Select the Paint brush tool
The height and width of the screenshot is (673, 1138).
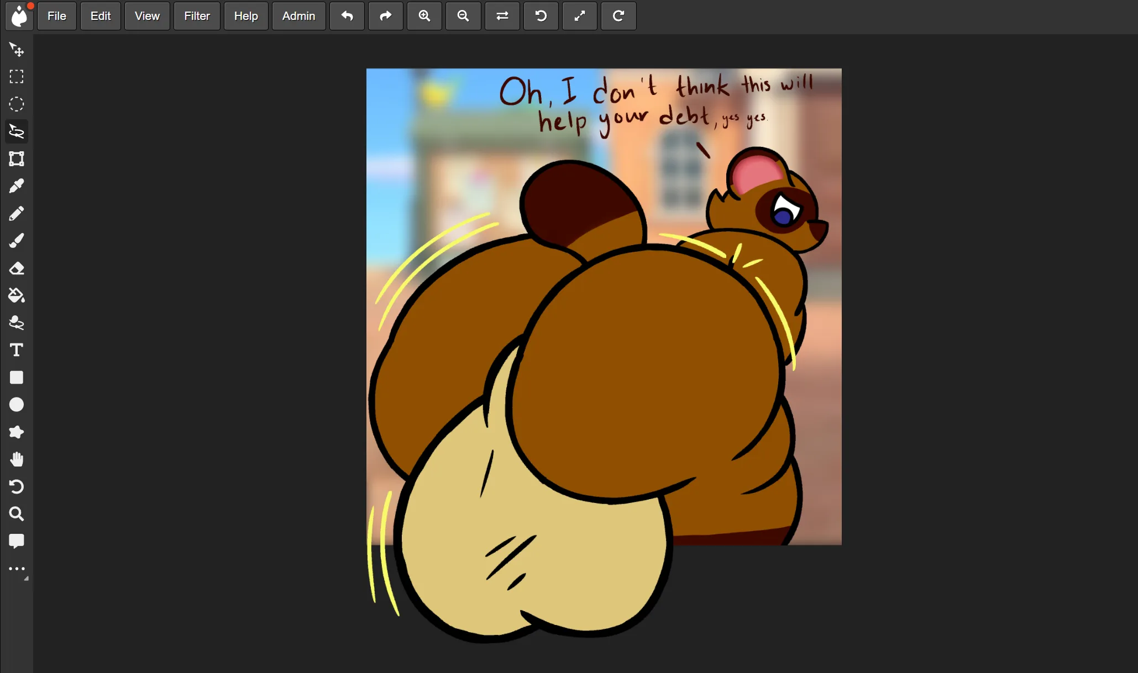point(17,241)
